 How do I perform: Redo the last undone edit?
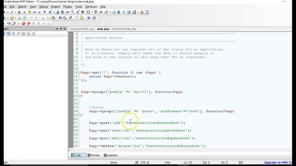tap(37, 18)
